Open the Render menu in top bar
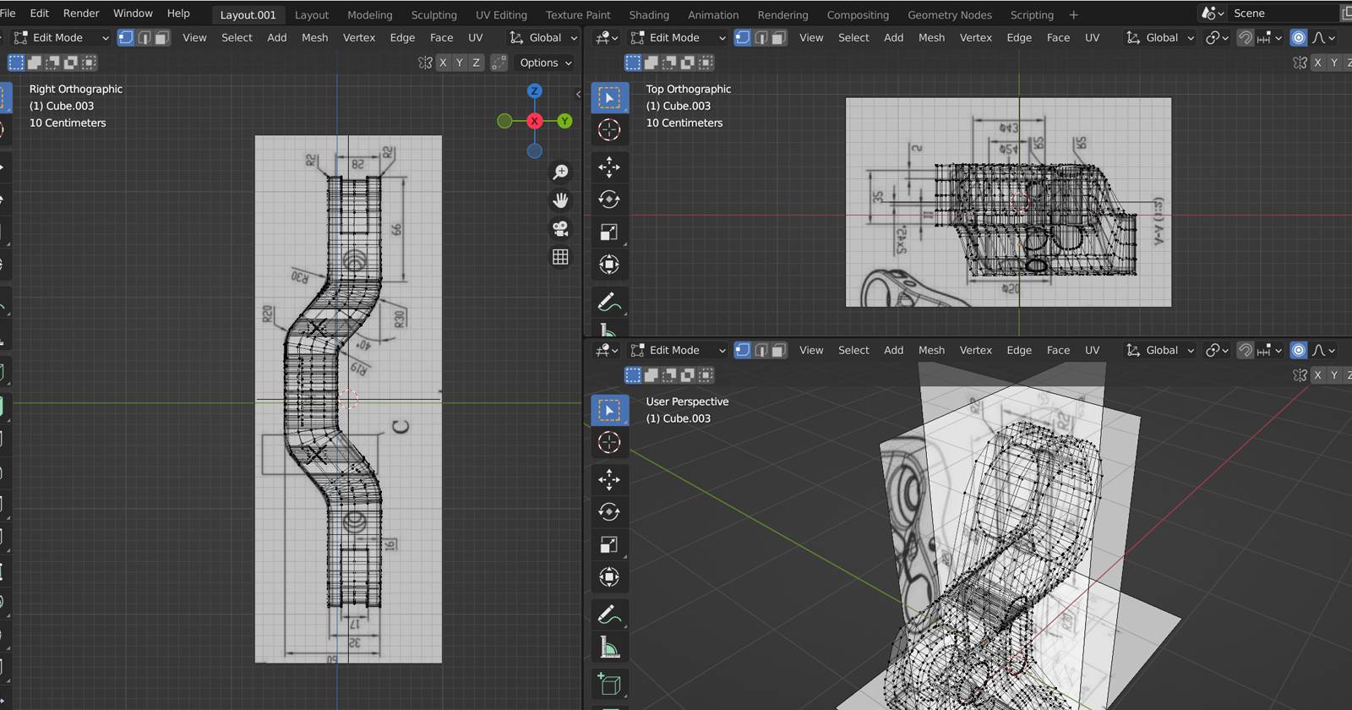The width and height of the screenshot is (1352, 710). click(81, 14)
